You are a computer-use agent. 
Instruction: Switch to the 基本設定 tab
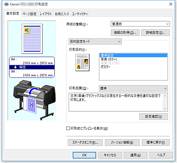(13, 14)
